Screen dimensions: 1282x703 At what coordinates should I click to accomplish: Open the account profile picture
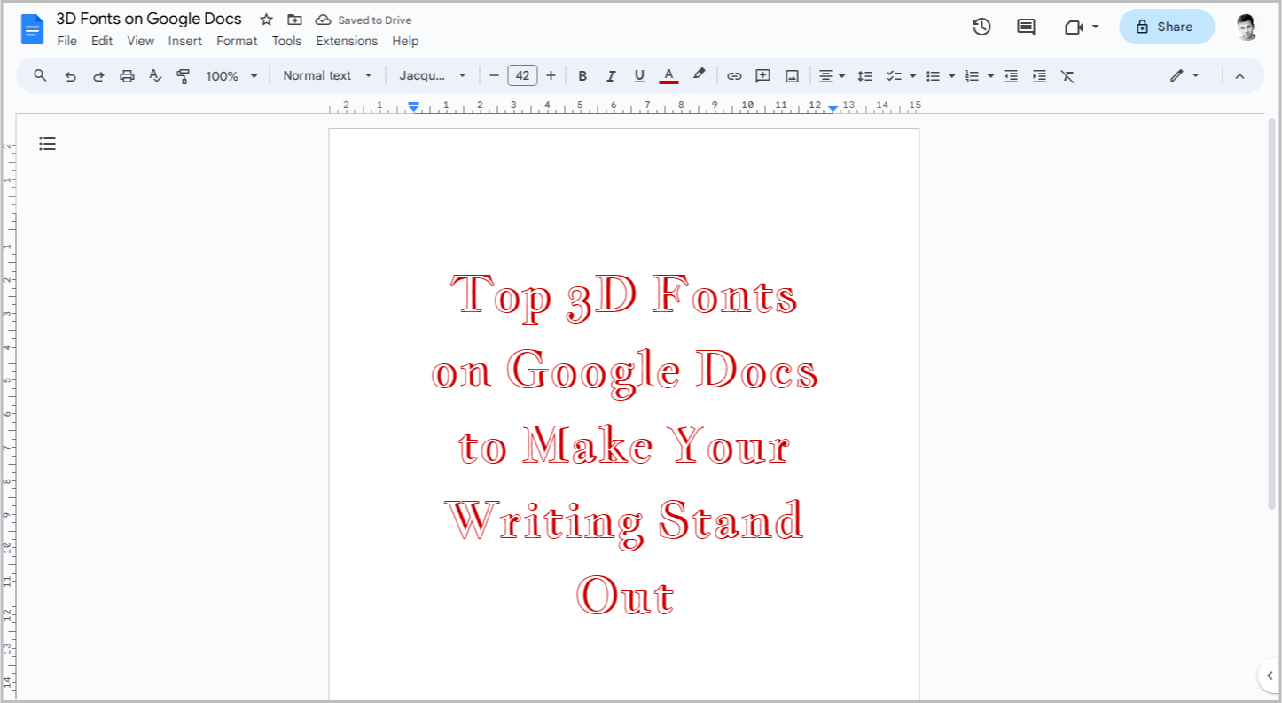(x=1246, y=27)
